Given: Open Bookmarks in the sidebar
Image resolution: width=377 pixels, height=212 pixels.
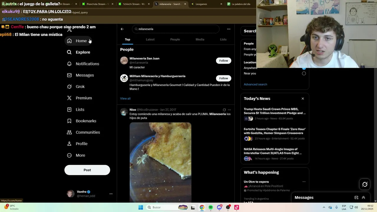Looking at the screenshot, I should click(x=82, y=121).
